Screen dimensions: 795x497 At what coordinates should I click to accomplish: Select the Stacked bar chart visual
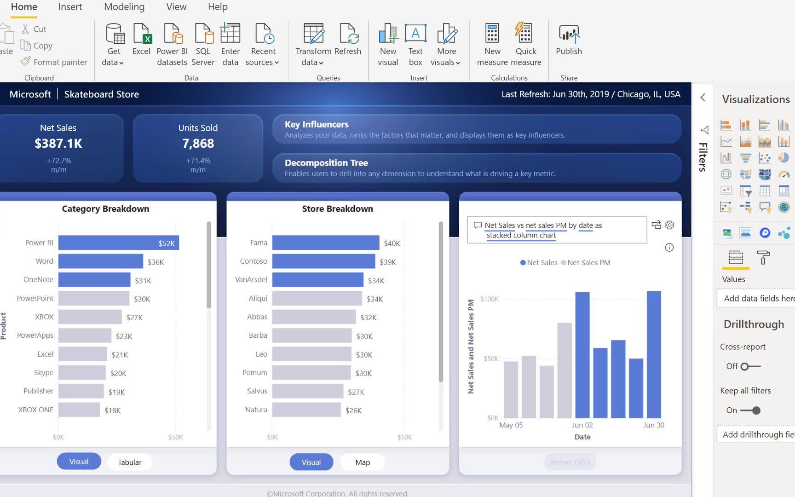[726, 125]
